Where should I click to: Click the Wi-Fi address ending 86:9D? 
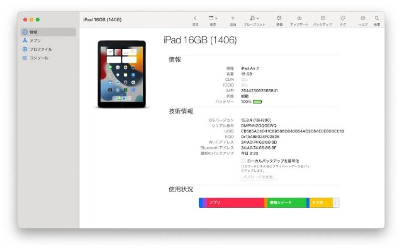point(259,142)
